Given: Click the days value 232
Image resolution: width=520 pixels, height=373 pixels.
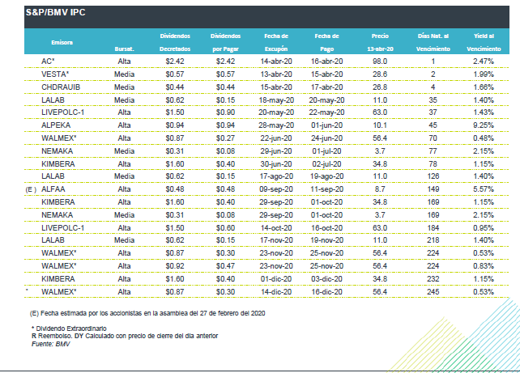Looking at the screenshot, I should coord(433,279).
